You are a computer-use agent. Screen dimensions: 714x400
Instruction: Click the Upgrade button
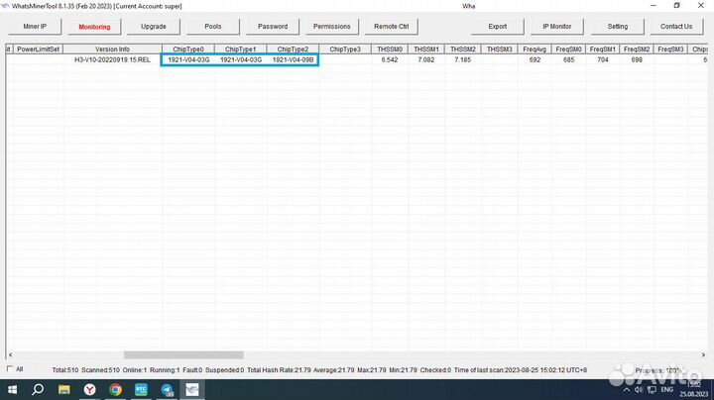coord(154,27)
